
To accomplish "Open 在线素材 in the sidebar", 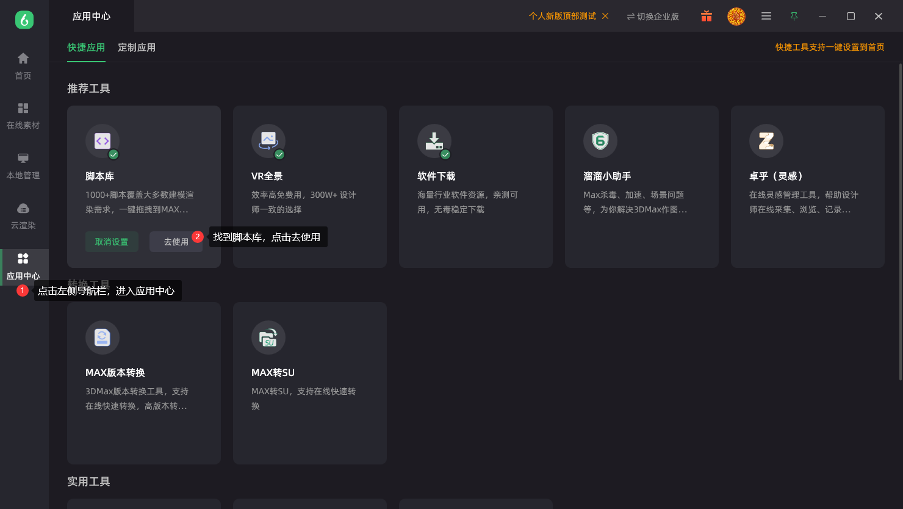I will 23,116.
